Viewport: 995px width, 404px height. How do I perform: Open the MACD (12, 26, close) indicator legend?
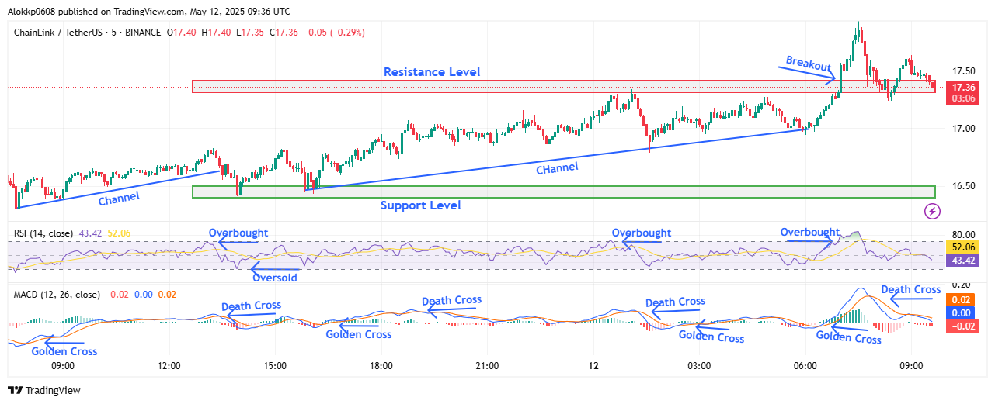pyautogui.click(x=56, y=295)
